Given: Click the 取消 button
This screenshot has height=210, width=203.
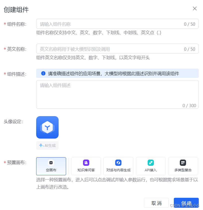Looking at the screenshot, I should (156, 203).
